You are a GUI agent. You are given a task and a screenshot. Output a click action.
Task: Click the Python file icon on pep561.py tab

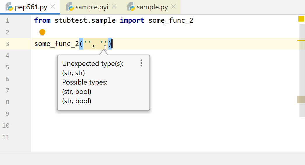click(x=9, y=7)
